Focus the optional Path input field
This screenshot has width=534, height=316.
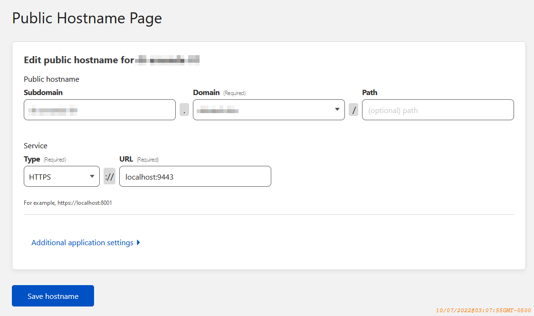tap(438, 110)
